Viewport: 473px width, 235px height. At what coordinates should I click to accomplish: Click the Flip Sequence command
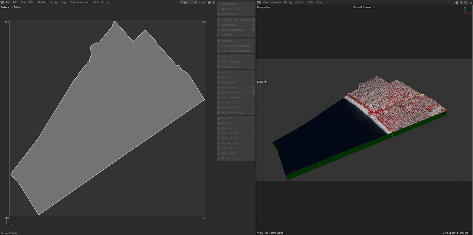point(236,143)
